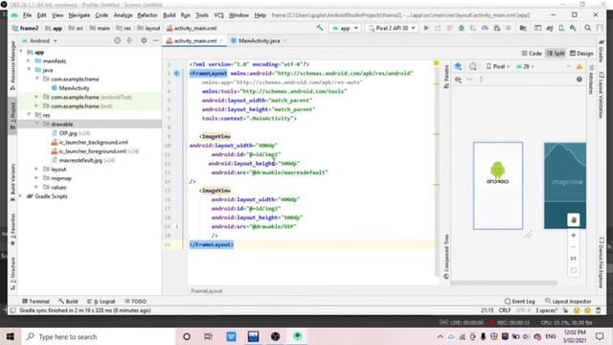Collapse the java folder
Image resolution: width=613 pixels, height=345 pixels.
pos(29,70)
